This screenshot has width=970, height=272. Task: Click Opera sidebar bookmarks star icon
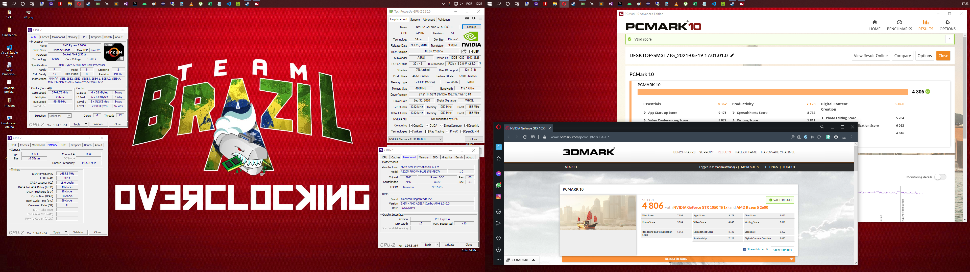tap(499, 159)
